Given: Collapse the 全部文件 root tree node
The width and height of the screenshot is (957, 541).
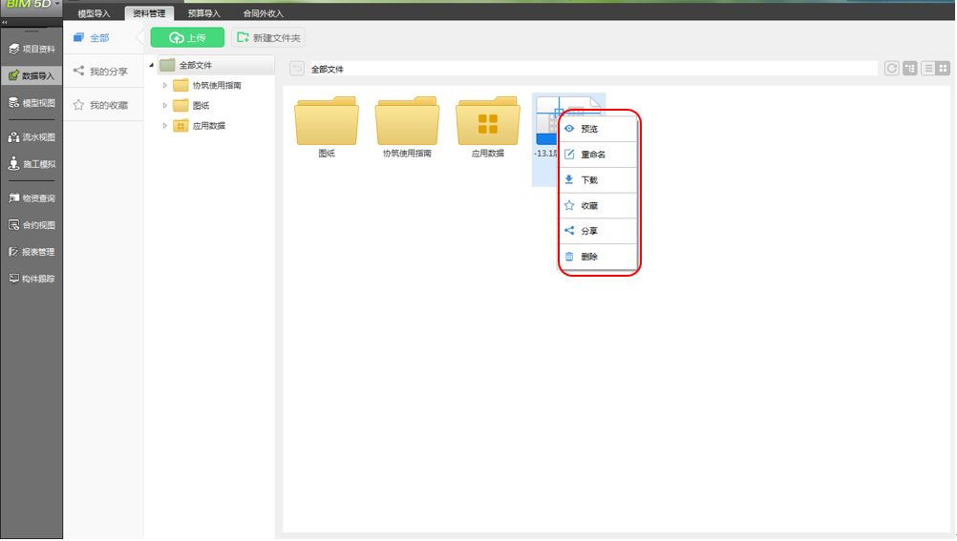Looking at the screenshot, I should 151,65.
